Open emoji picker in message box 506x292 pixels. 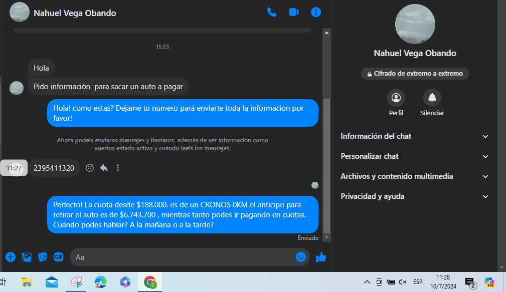click(x=301, y=257)
